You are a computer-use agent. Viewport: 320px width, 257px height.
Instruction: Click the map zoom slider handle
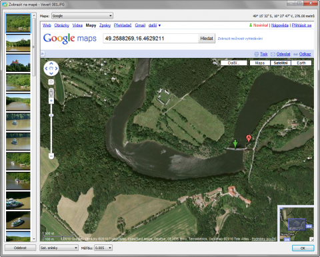[x=51, y=115]
